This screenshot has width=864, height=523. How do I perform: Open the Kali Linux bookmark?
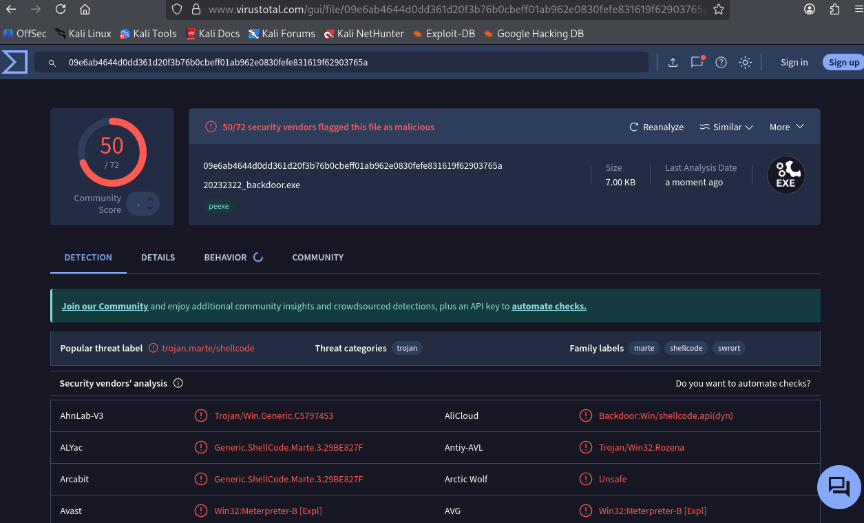(x=83, y=33)
